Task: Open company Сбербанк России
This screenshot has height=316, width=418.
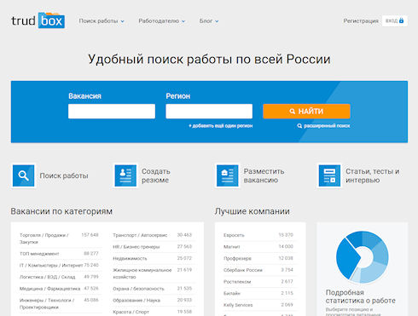Action: [x=243, y=270]
